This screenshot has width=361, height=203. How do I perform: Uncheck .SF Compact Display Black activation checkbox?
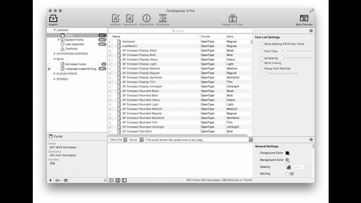pos(110,51)
